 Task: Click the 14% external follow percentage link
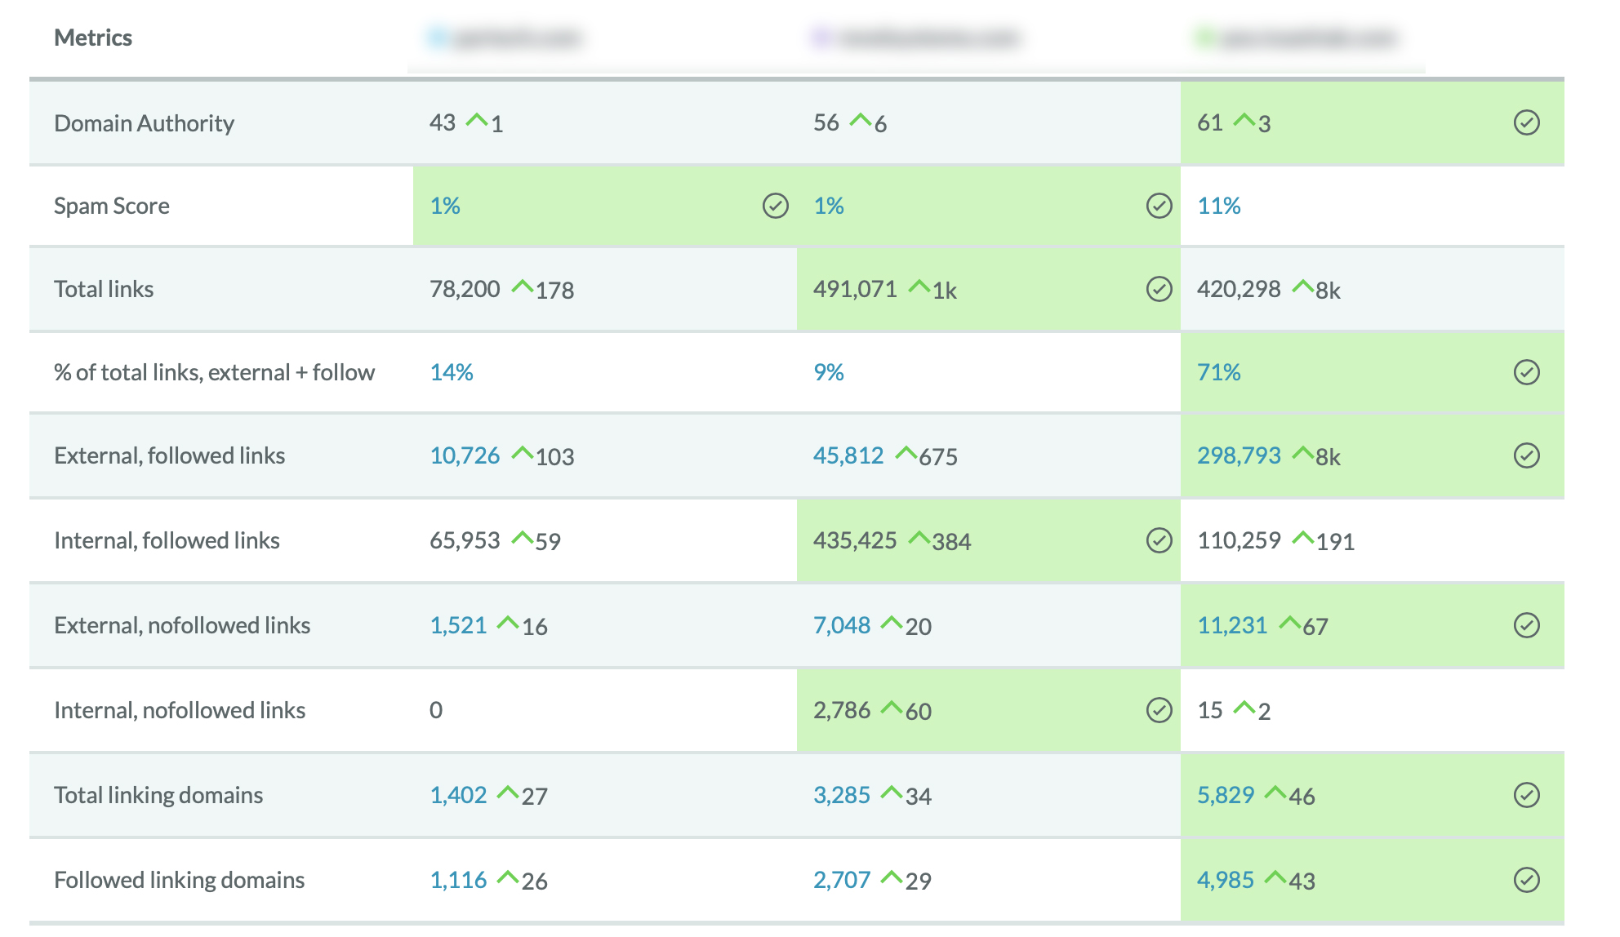pyautogui.click(x=451, y=372)
